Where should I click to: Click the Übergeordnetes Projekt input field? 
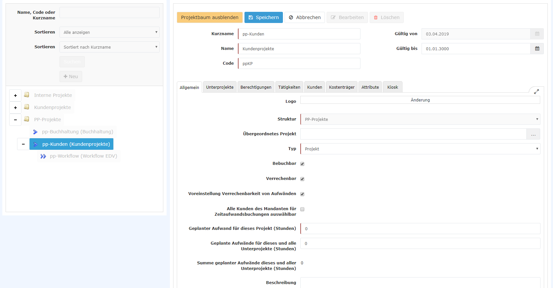[x=413, y=134]
